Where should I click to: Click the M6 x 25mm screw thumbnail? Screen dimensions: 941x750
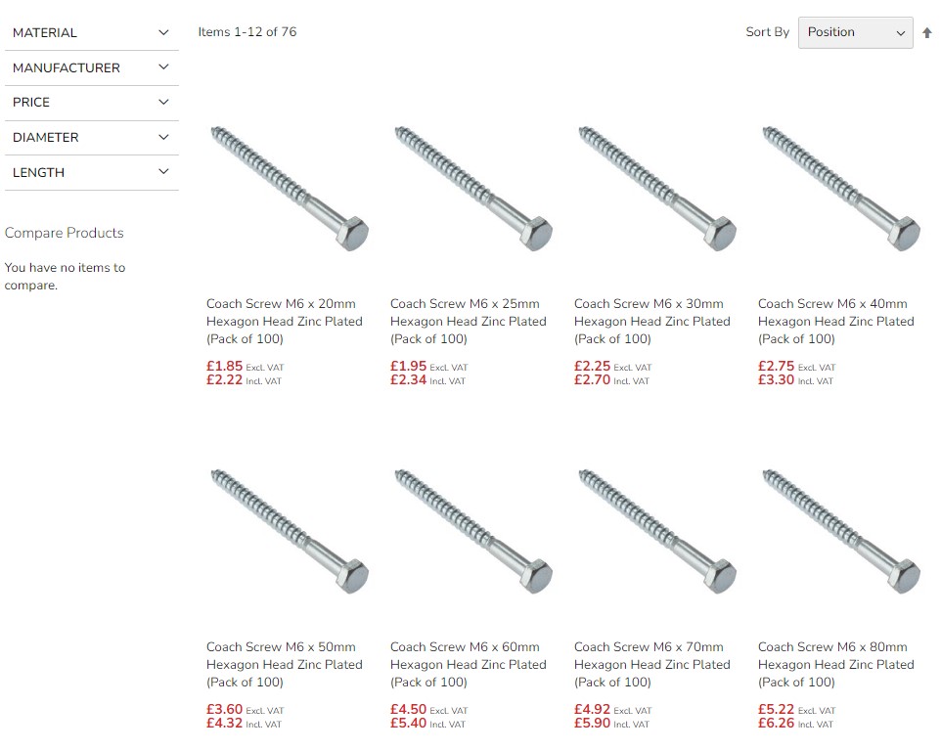(472, 187)
